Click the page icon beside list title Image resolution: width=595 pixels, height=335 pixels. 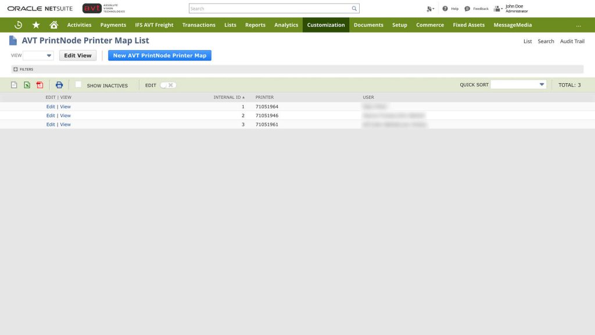13,40
